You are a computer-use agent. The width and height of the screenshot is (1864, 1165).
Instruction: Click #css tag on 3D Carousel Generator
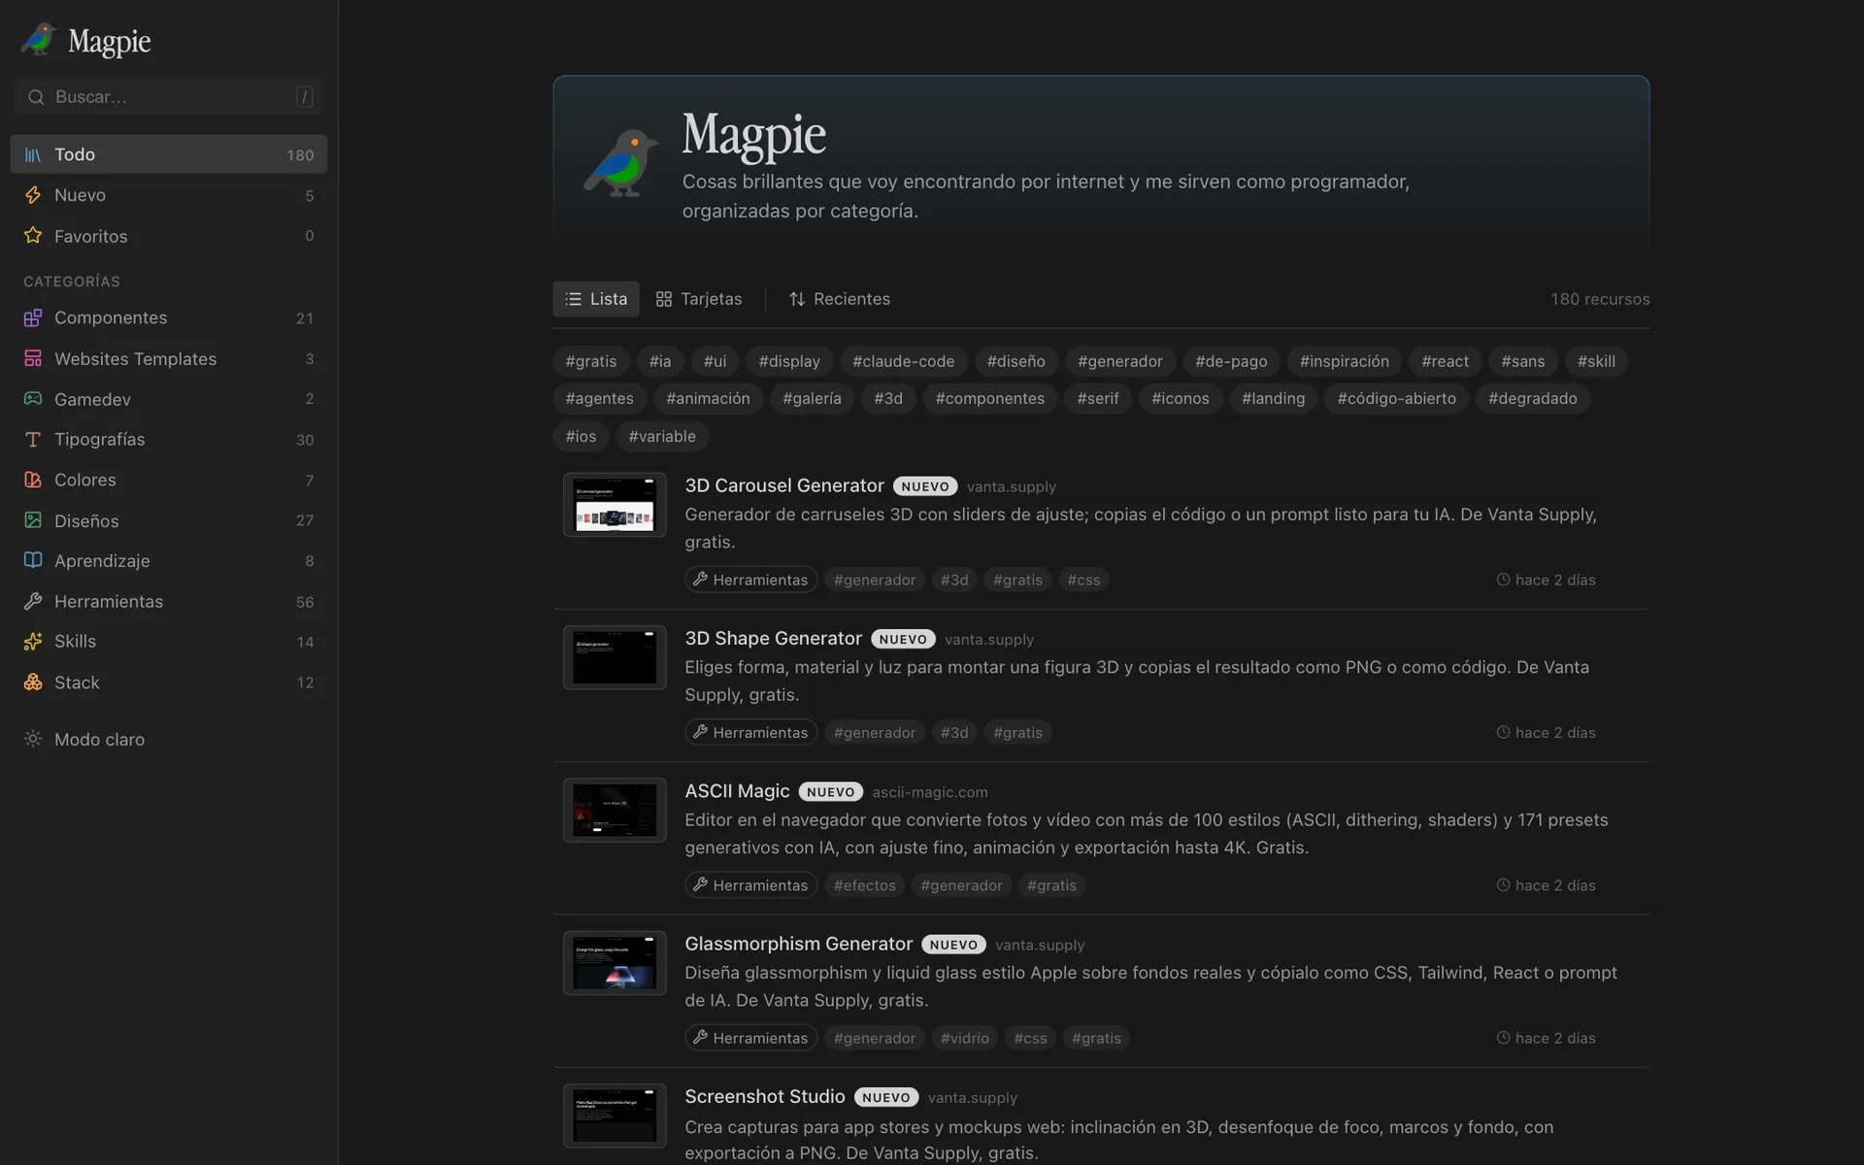(x=1083, y=580)
